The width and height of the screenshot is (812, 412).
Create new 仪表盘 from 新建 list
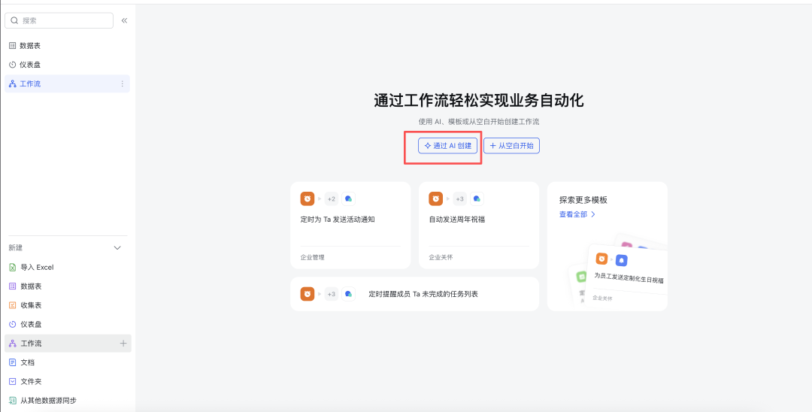[x=31, y=324]
